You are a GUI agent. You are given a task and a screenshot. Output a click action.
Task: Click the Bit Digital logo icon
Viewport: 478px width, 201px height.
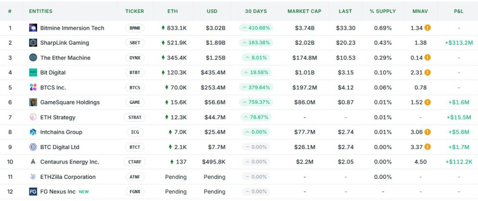[33, 73]
